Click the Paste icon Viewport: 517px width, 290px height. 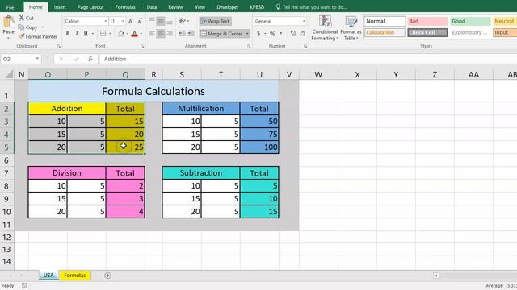click(x=9, y=23)
